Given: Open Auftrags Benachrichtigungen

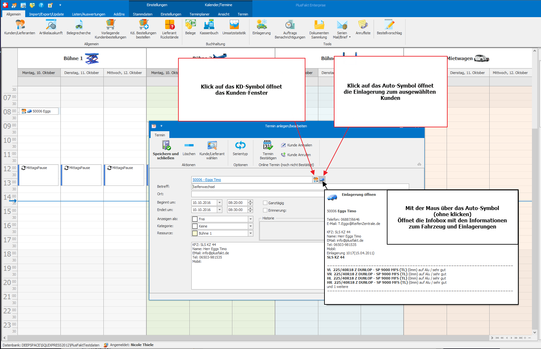Looking at the screenshot, I should click(x=290, y=29).
